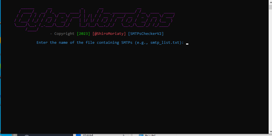
Task: Click the "Copyright" word in the banner
Action: click(x=64, y=34)
